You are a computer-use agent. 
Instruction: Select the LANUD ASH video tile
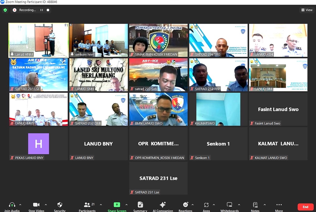[x=278, y=40]
